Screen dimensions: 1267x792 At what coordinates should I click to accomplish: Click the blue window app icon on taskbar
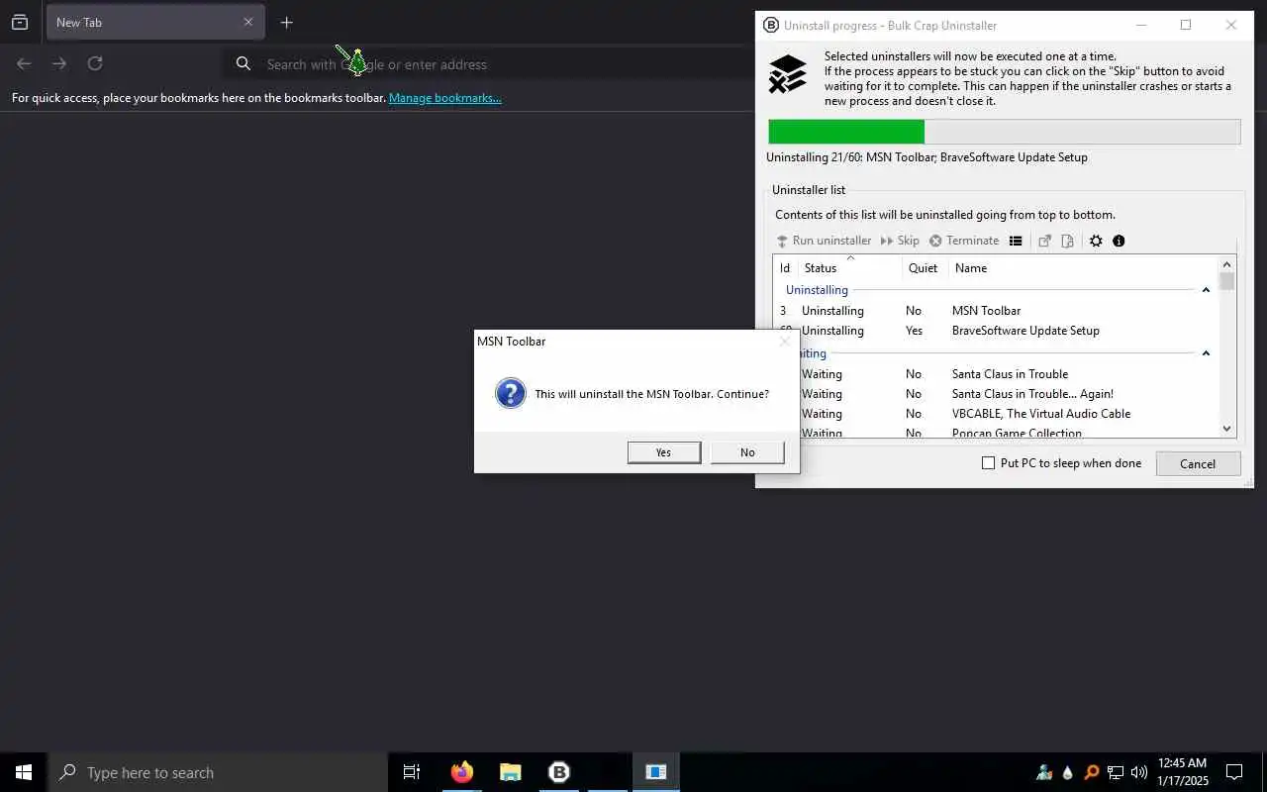[x=656, y=772]
